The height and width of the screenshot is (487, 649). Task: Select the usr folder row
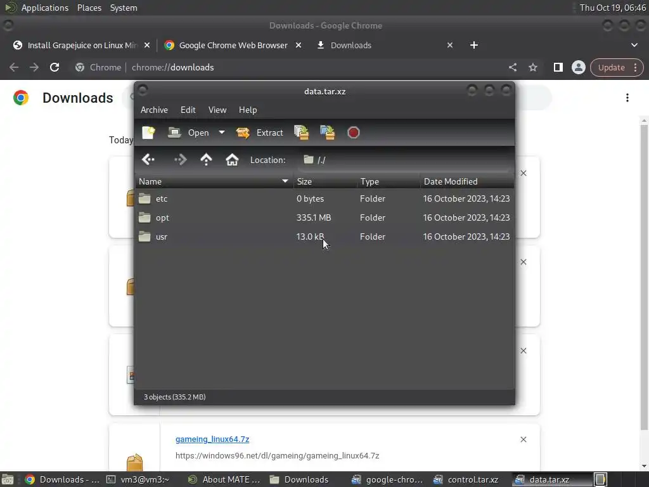pyautogui.click(x=324, y=237)
